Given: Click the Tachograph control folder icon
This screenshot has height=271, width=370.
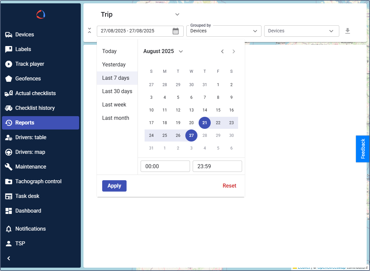Looking at the screenshot, I should (9, 182).
